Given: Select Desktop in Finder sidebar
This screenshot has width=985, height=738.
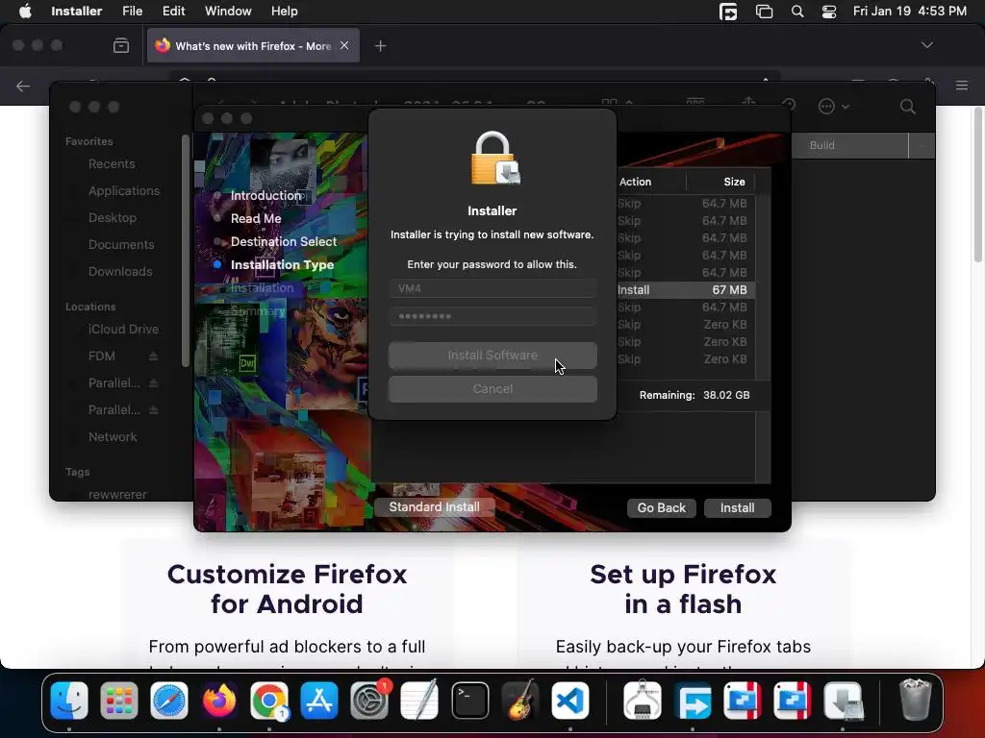Looking at the screenshot, I should (x=113, y=218).
